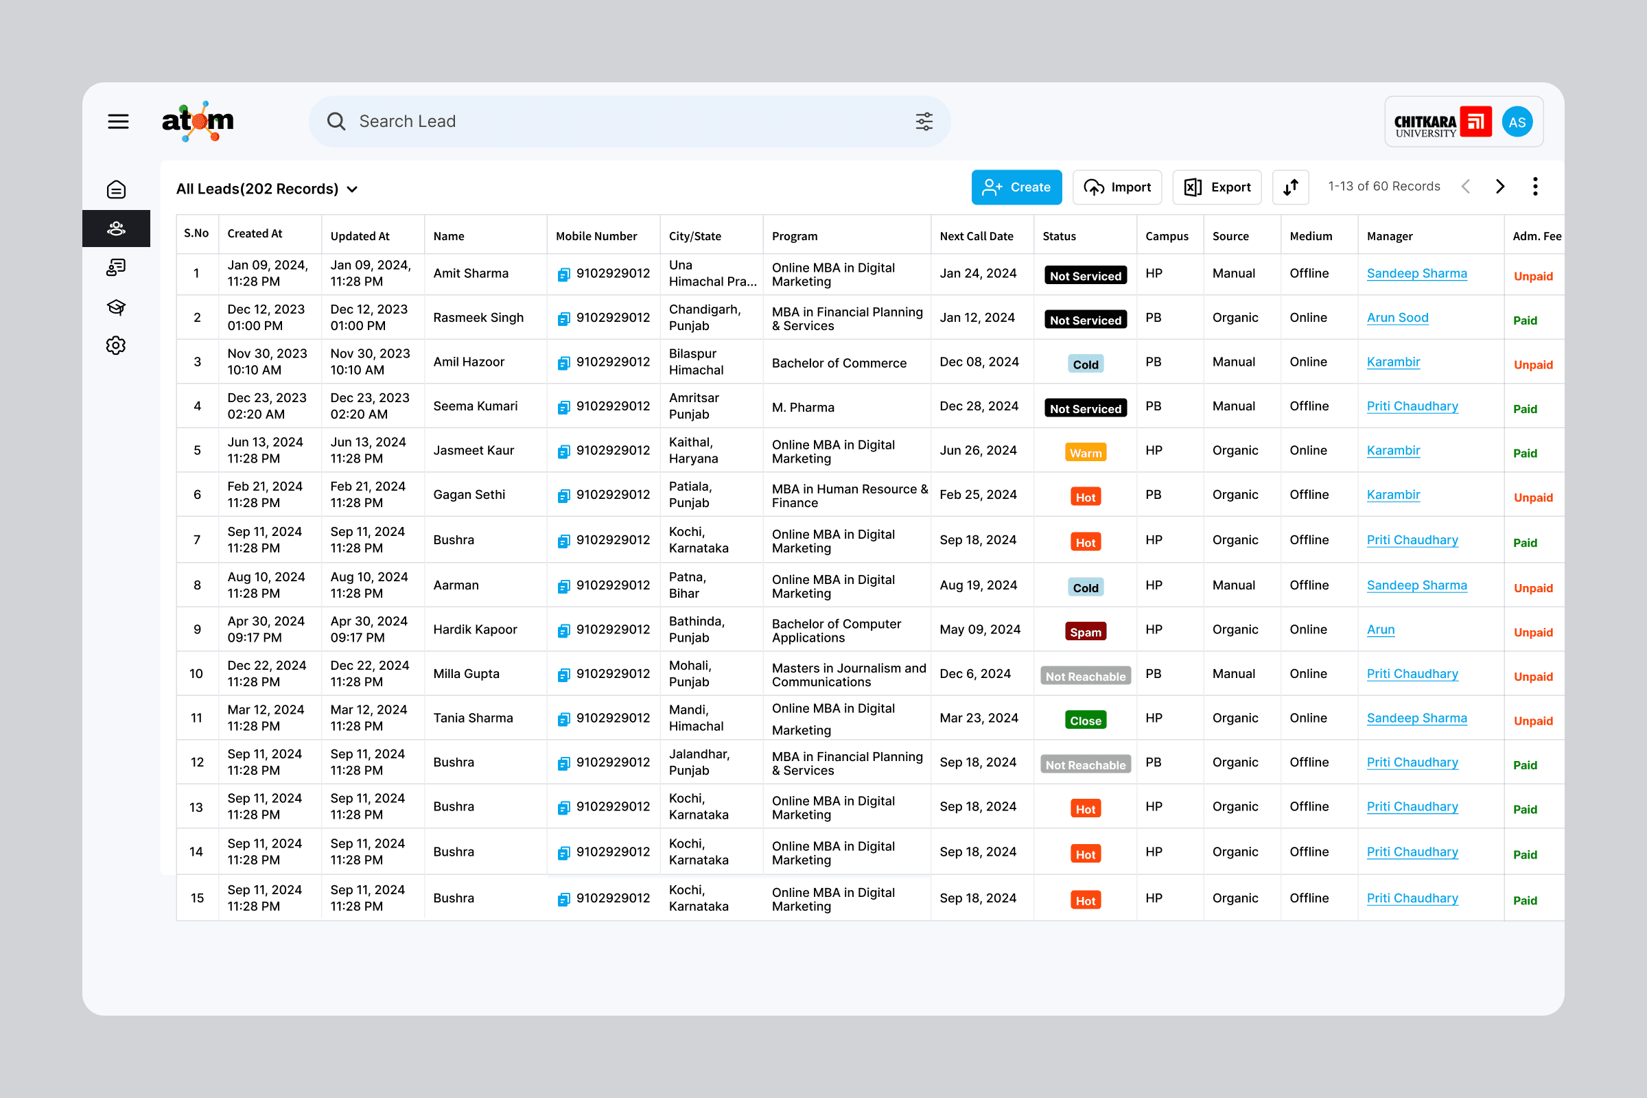Go to home dashboard sidebar icon
This screenshot has height=1098, width=1647.
(116, 190)
